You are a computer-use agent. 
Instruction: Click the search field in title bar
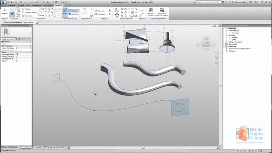208,2
